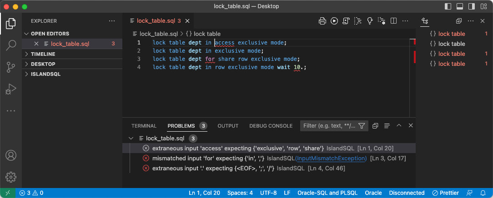This screenshot has width=493, height=198.
Task: Close lock_table.sql in Open Editors list
Action: [x=36, y=44]
